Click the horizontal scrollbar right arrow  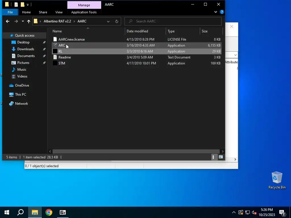[223, 152]
